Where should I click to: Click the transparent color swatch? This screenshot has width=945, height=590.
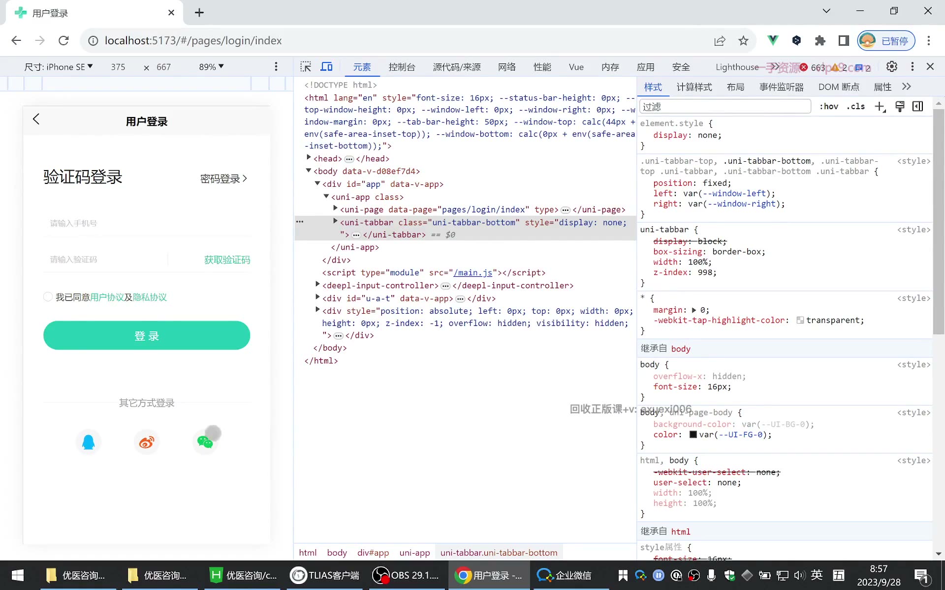800,321
